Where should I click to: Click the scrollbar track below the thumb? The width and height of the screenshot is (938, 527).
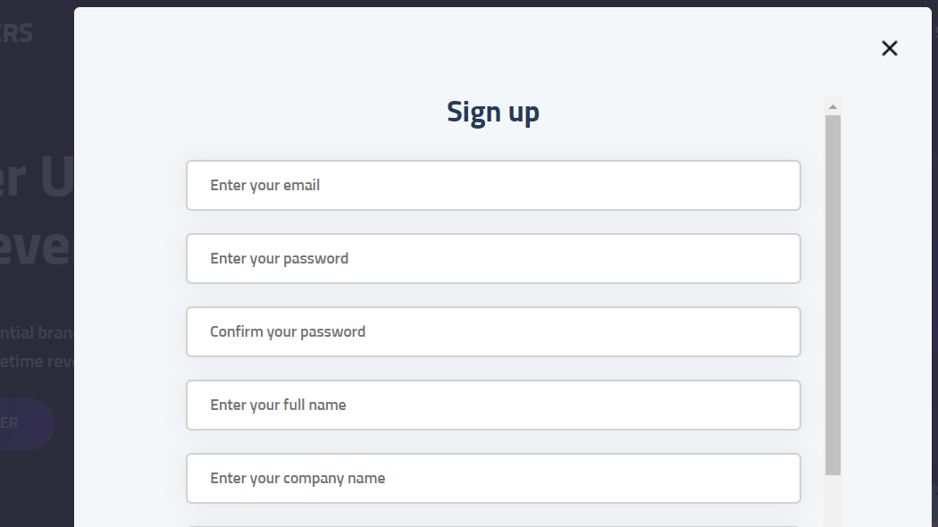coord(833,502)
